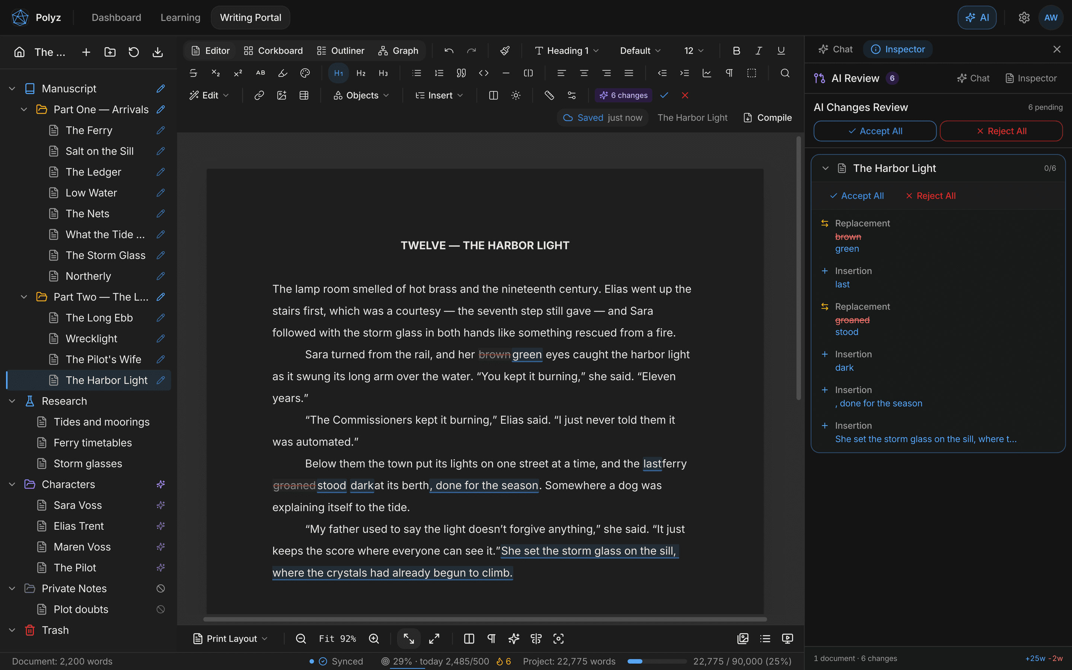The image size is (1072, 670).
Task: Open the color palette icon
Action: pos(305,73)
